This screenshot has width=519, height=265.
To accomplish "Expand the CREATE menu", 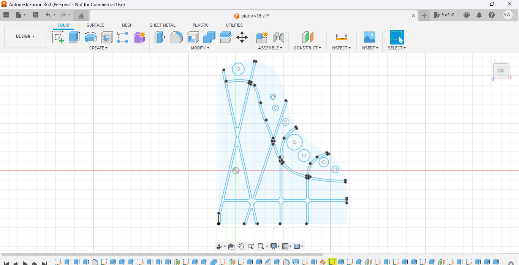I will 98,48.
